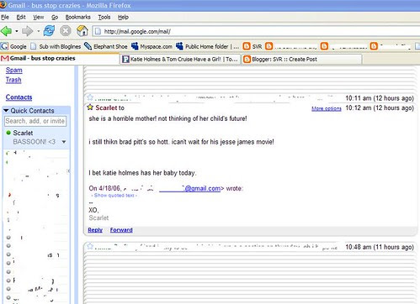
Task: Collapse the Quick Contacts section triangle
Action: [x=6, y=111]
